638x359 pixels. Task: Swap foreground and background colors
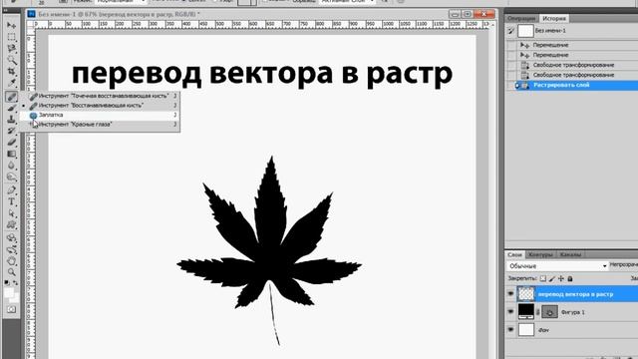[x=16, y=282]
